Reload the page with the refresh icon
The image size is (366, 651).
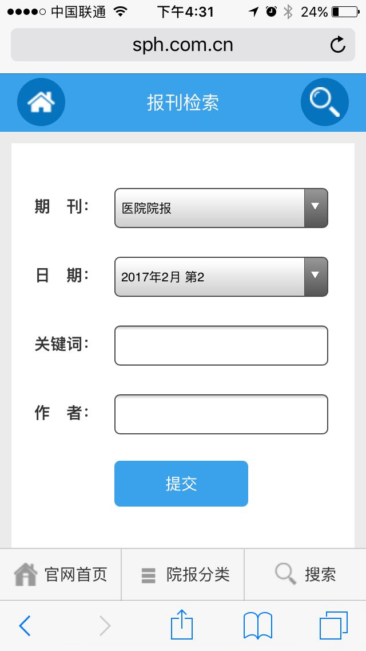pyautogui.click(x=338, y=45)
